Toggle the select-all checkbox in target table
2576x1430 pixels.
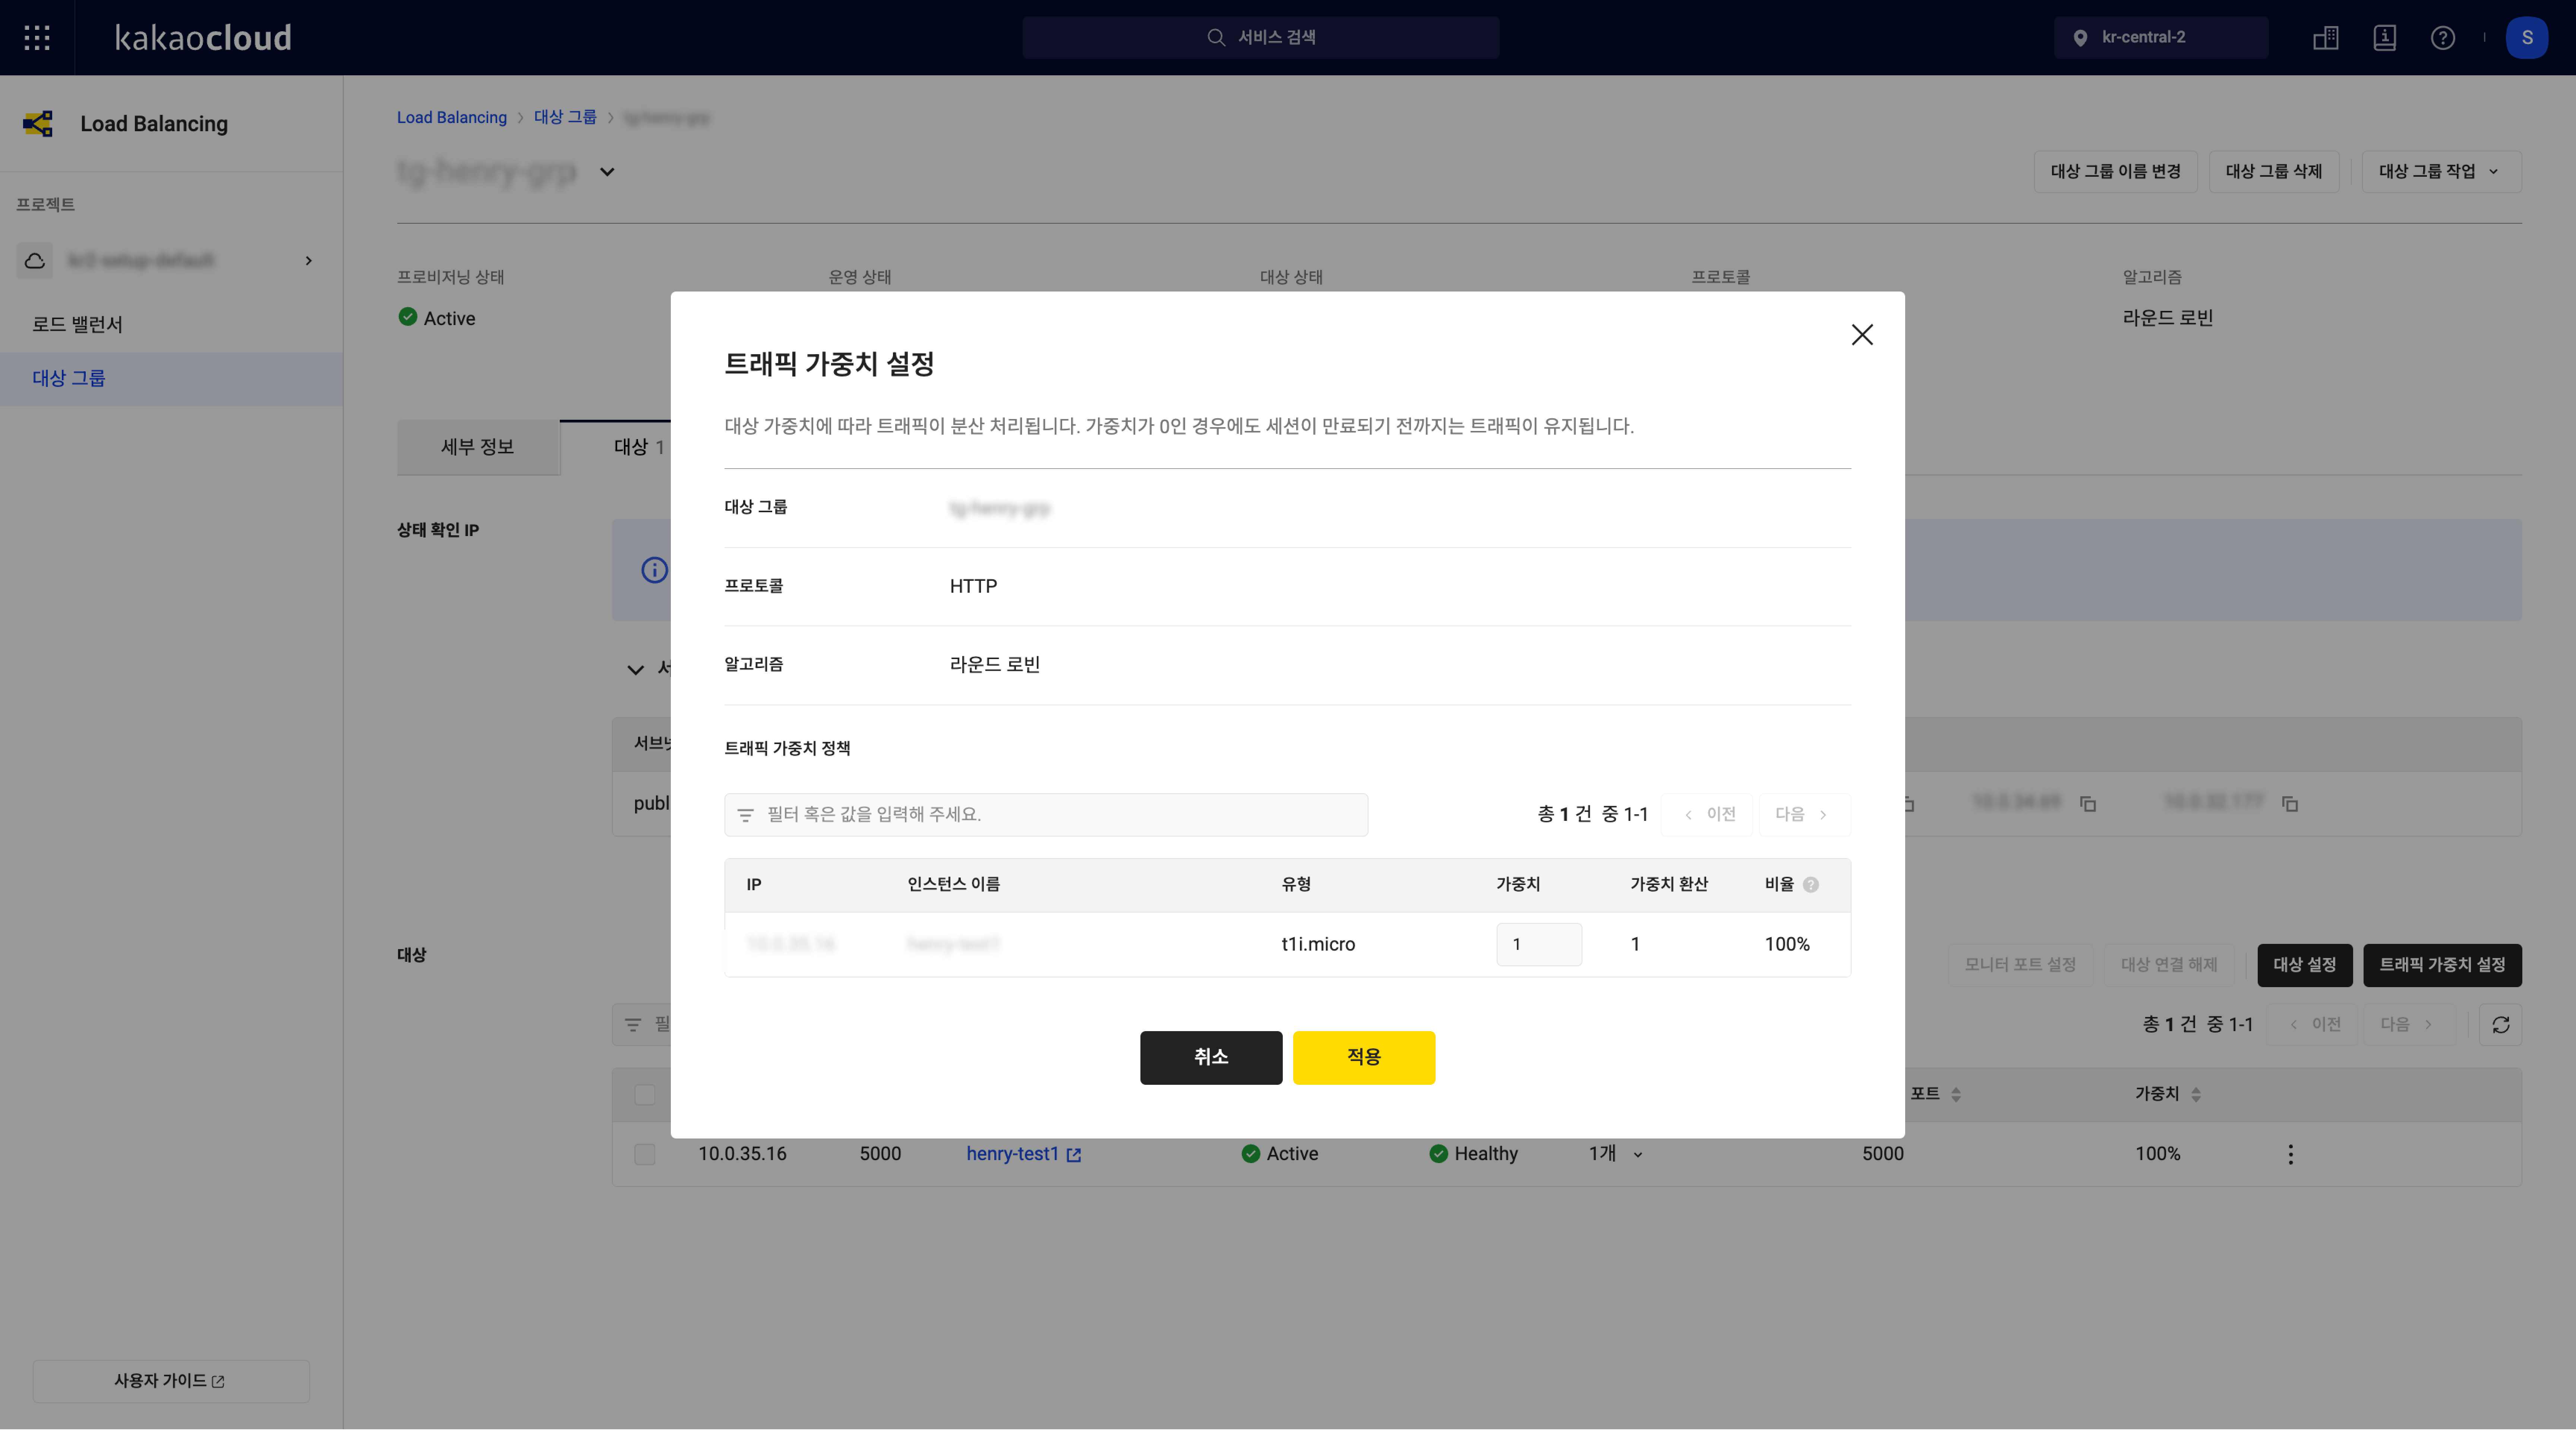[645, 1095]
